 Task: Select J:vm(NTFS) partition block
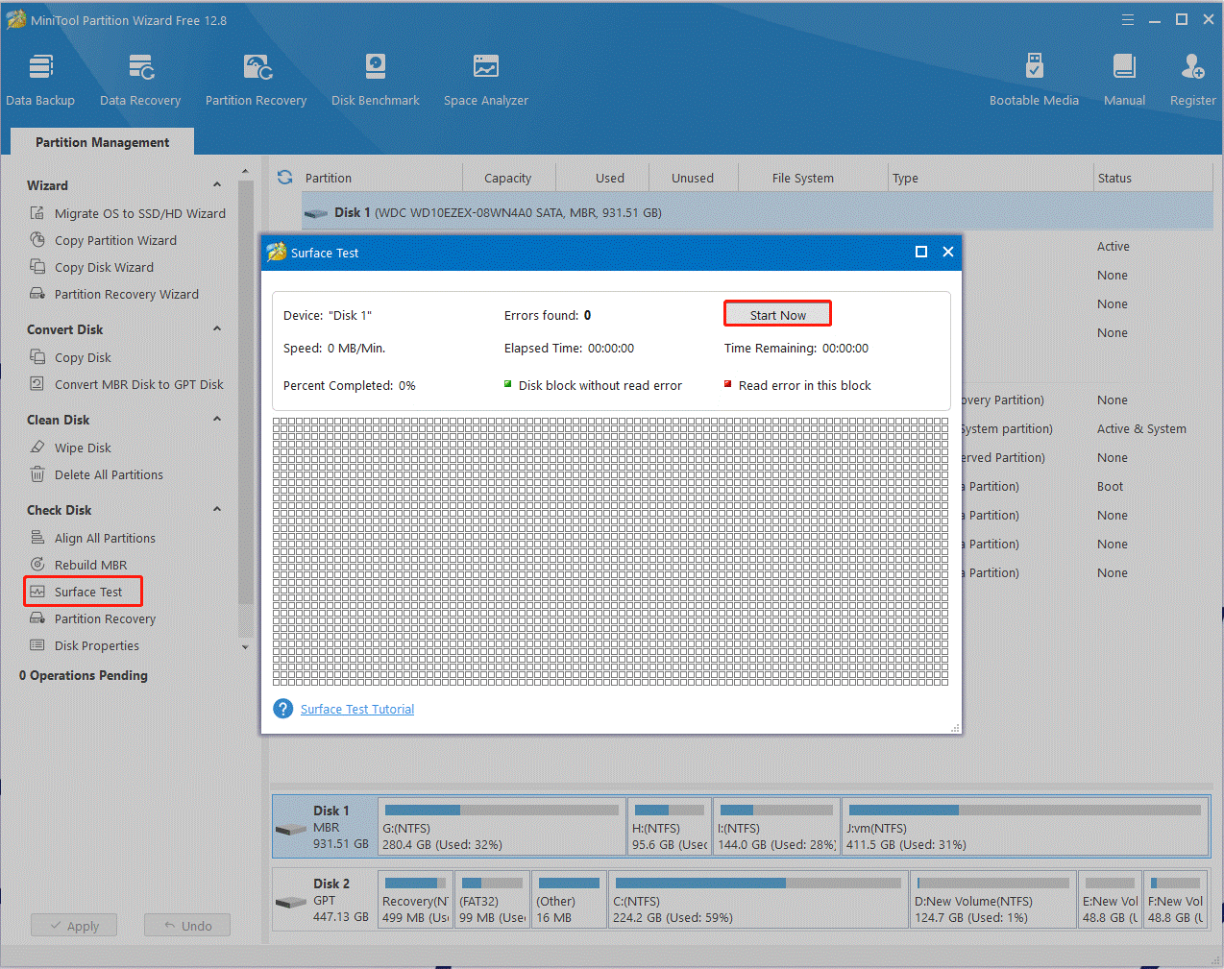coord(1024,827)
